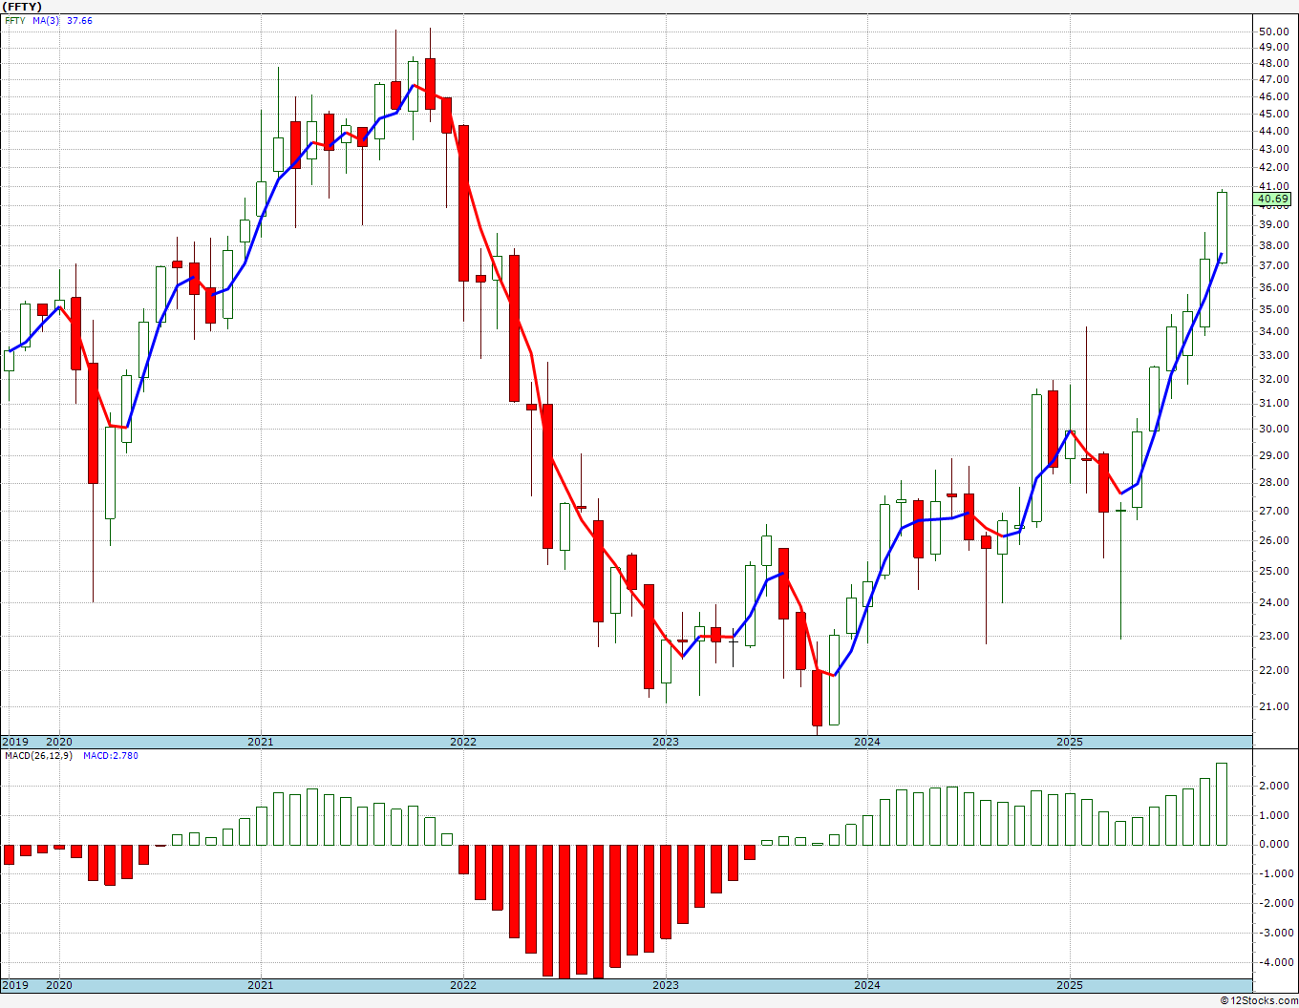Click the 37.00 price axis label
The width and height of the screenshot is (1299, 1008).
pyautogui.click(x=1273, y=265)
